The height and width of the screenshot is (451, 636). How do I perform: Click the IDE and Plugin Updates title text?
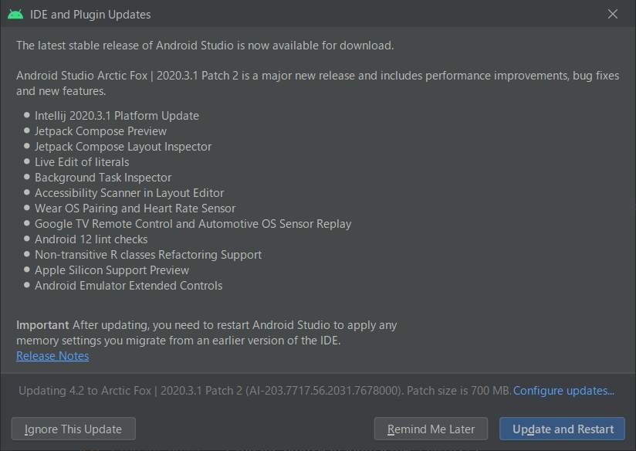click(90, 15)
